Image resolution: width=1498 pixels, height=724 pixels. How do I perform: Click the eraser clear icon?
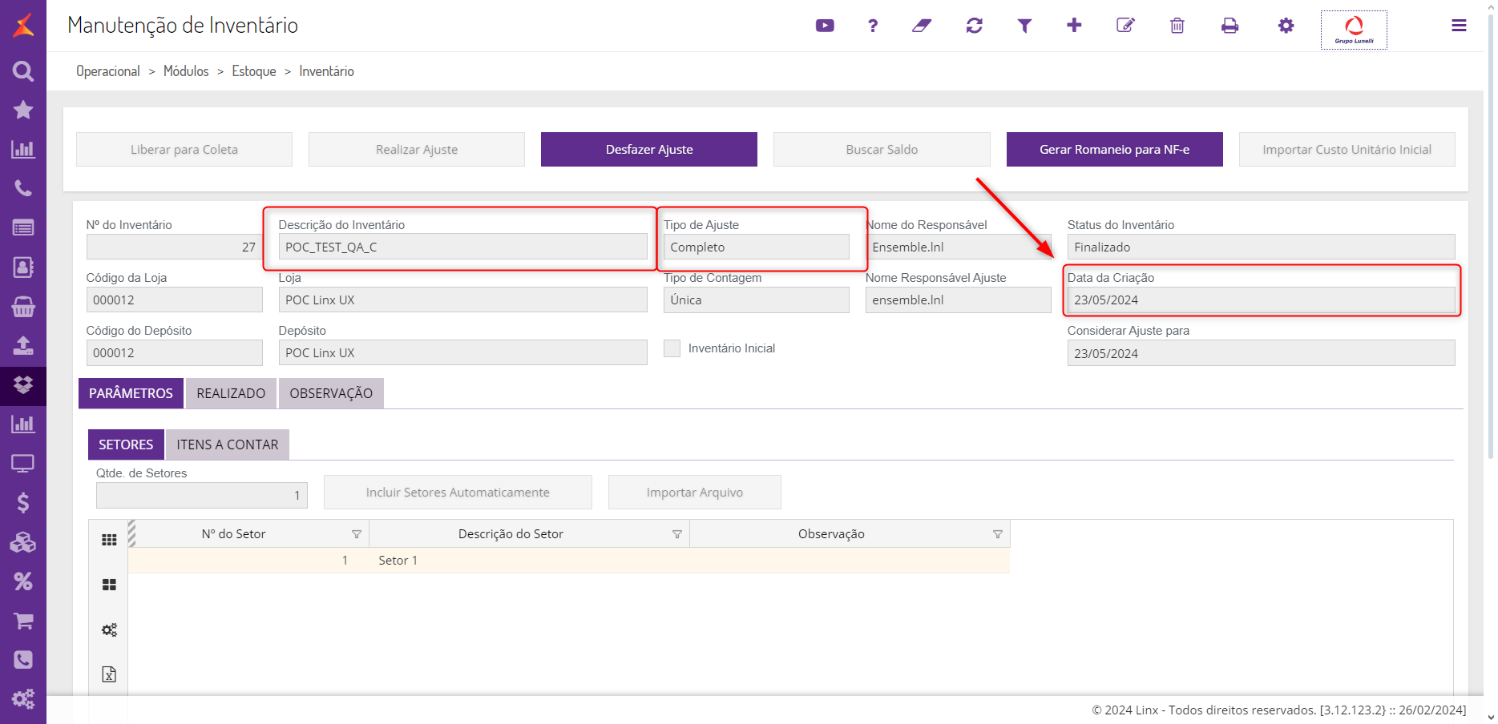[x=922, y=26]
